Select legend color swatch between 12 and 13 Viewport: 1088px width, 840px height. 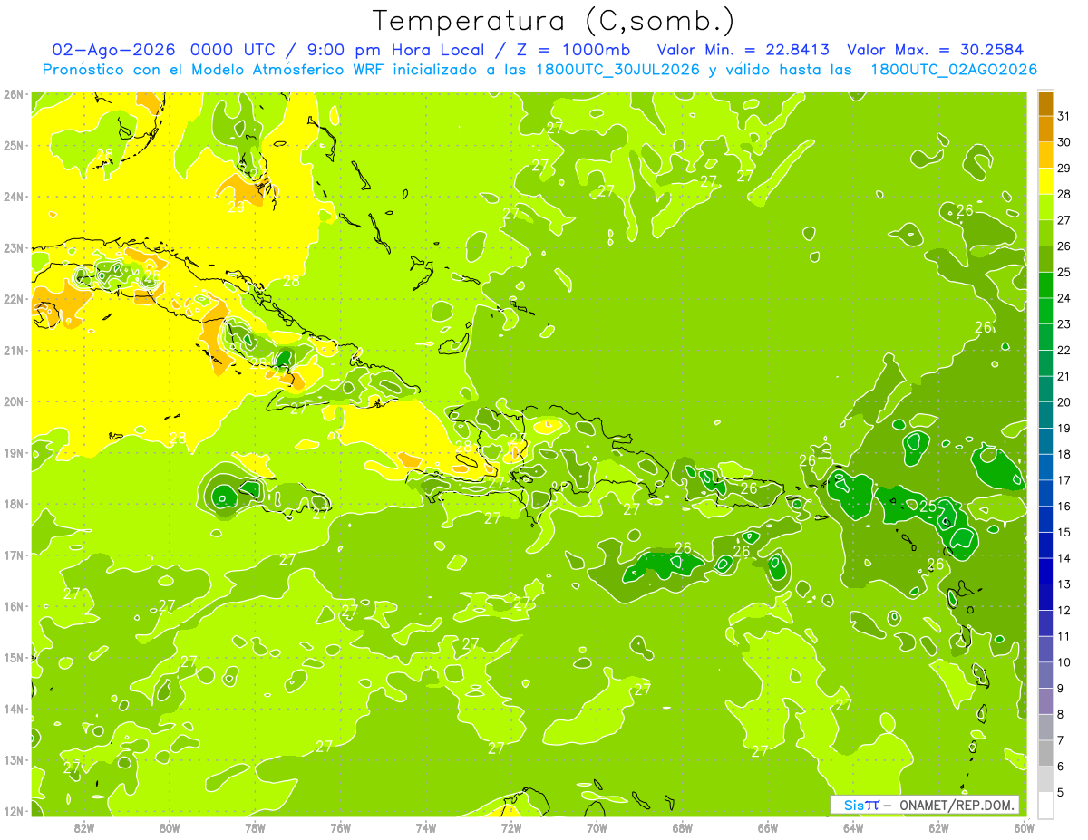(x=1045, y=597)
